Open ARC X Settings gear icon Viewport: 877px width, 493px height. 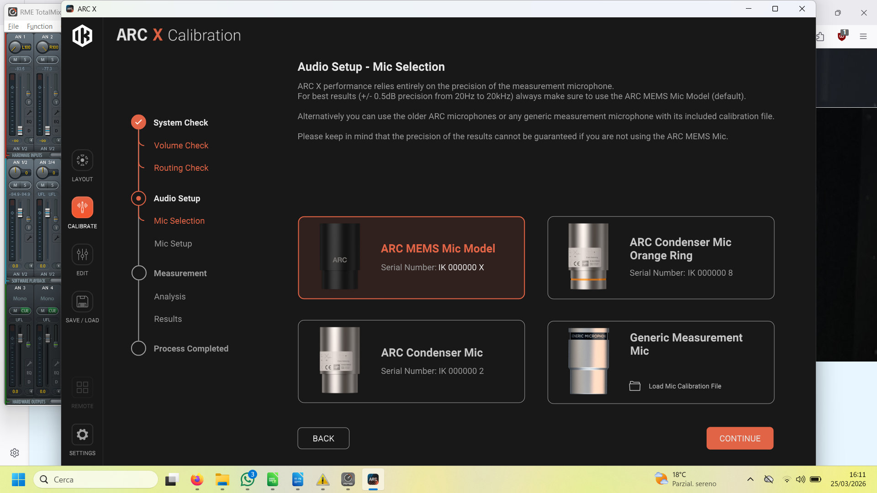[82, 435]
